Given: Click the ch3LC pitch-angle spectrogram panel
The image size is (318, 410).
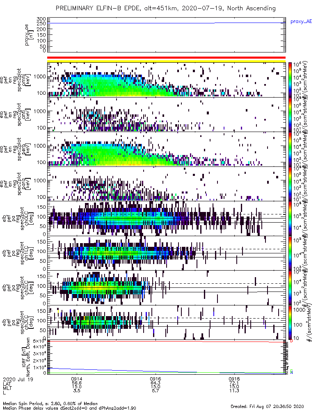Looking at the screenshot, I should click(x=167, y=322).
